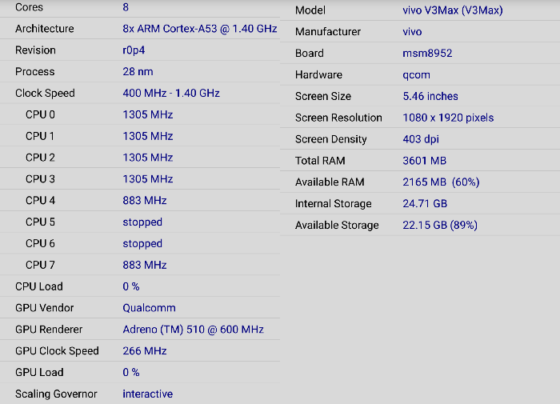Select the Available RAM 2165 MB row
This screenshot has height=404, width=560.
point(420,182)
